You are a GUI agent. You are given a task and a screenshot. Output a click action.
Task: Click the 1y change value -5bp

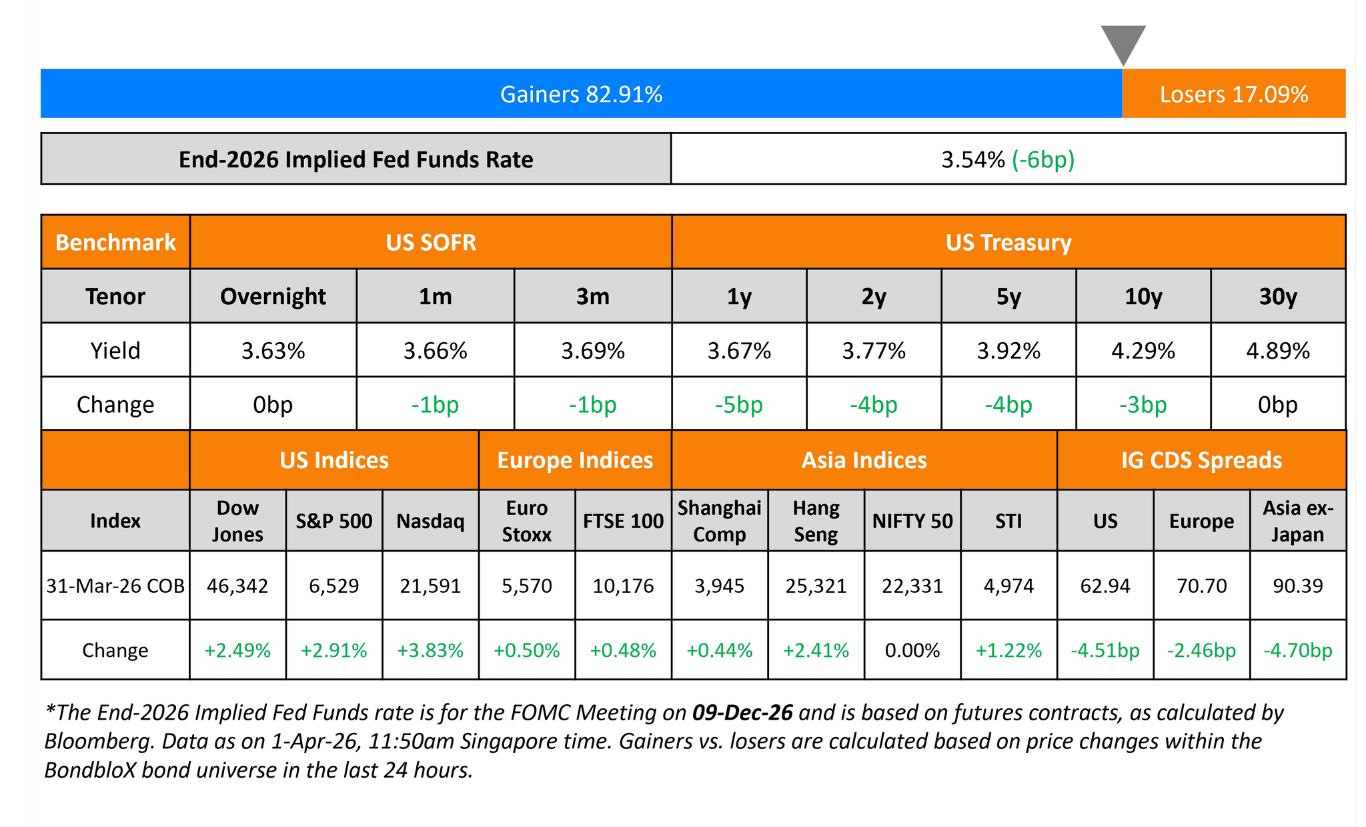point(739,405)
